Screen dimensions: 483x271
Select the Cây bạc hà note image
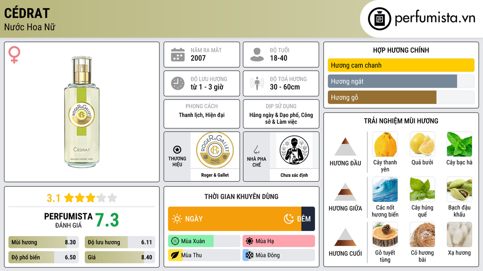click(459, 144)
